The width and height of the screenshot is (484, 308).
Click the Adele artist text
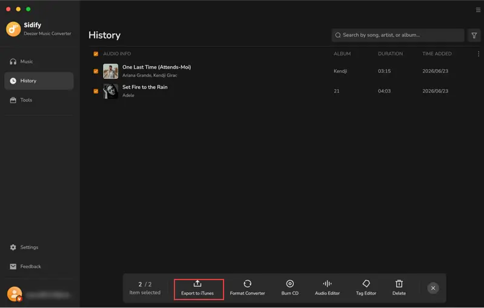tap(128, 95)
